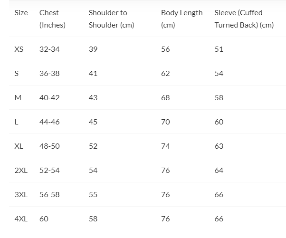This screenshot has width=286, height=238.
Task: Select sleeve value 64 for 2XL
Action: pos(219,171)
